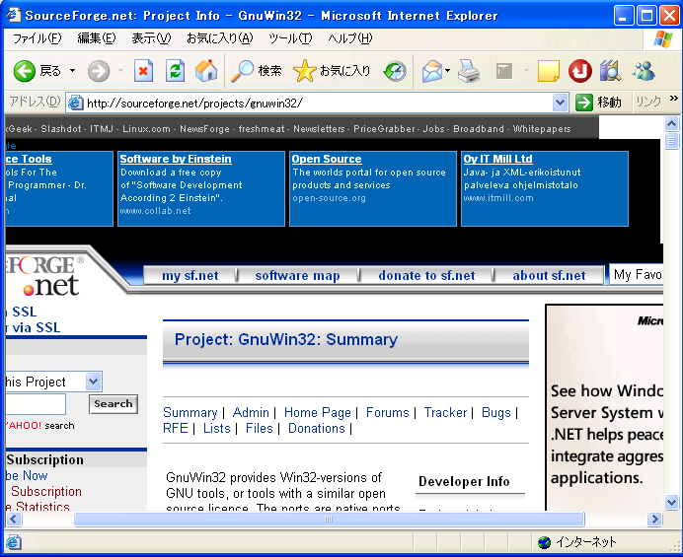Open the Files link

tap(260, 428)
